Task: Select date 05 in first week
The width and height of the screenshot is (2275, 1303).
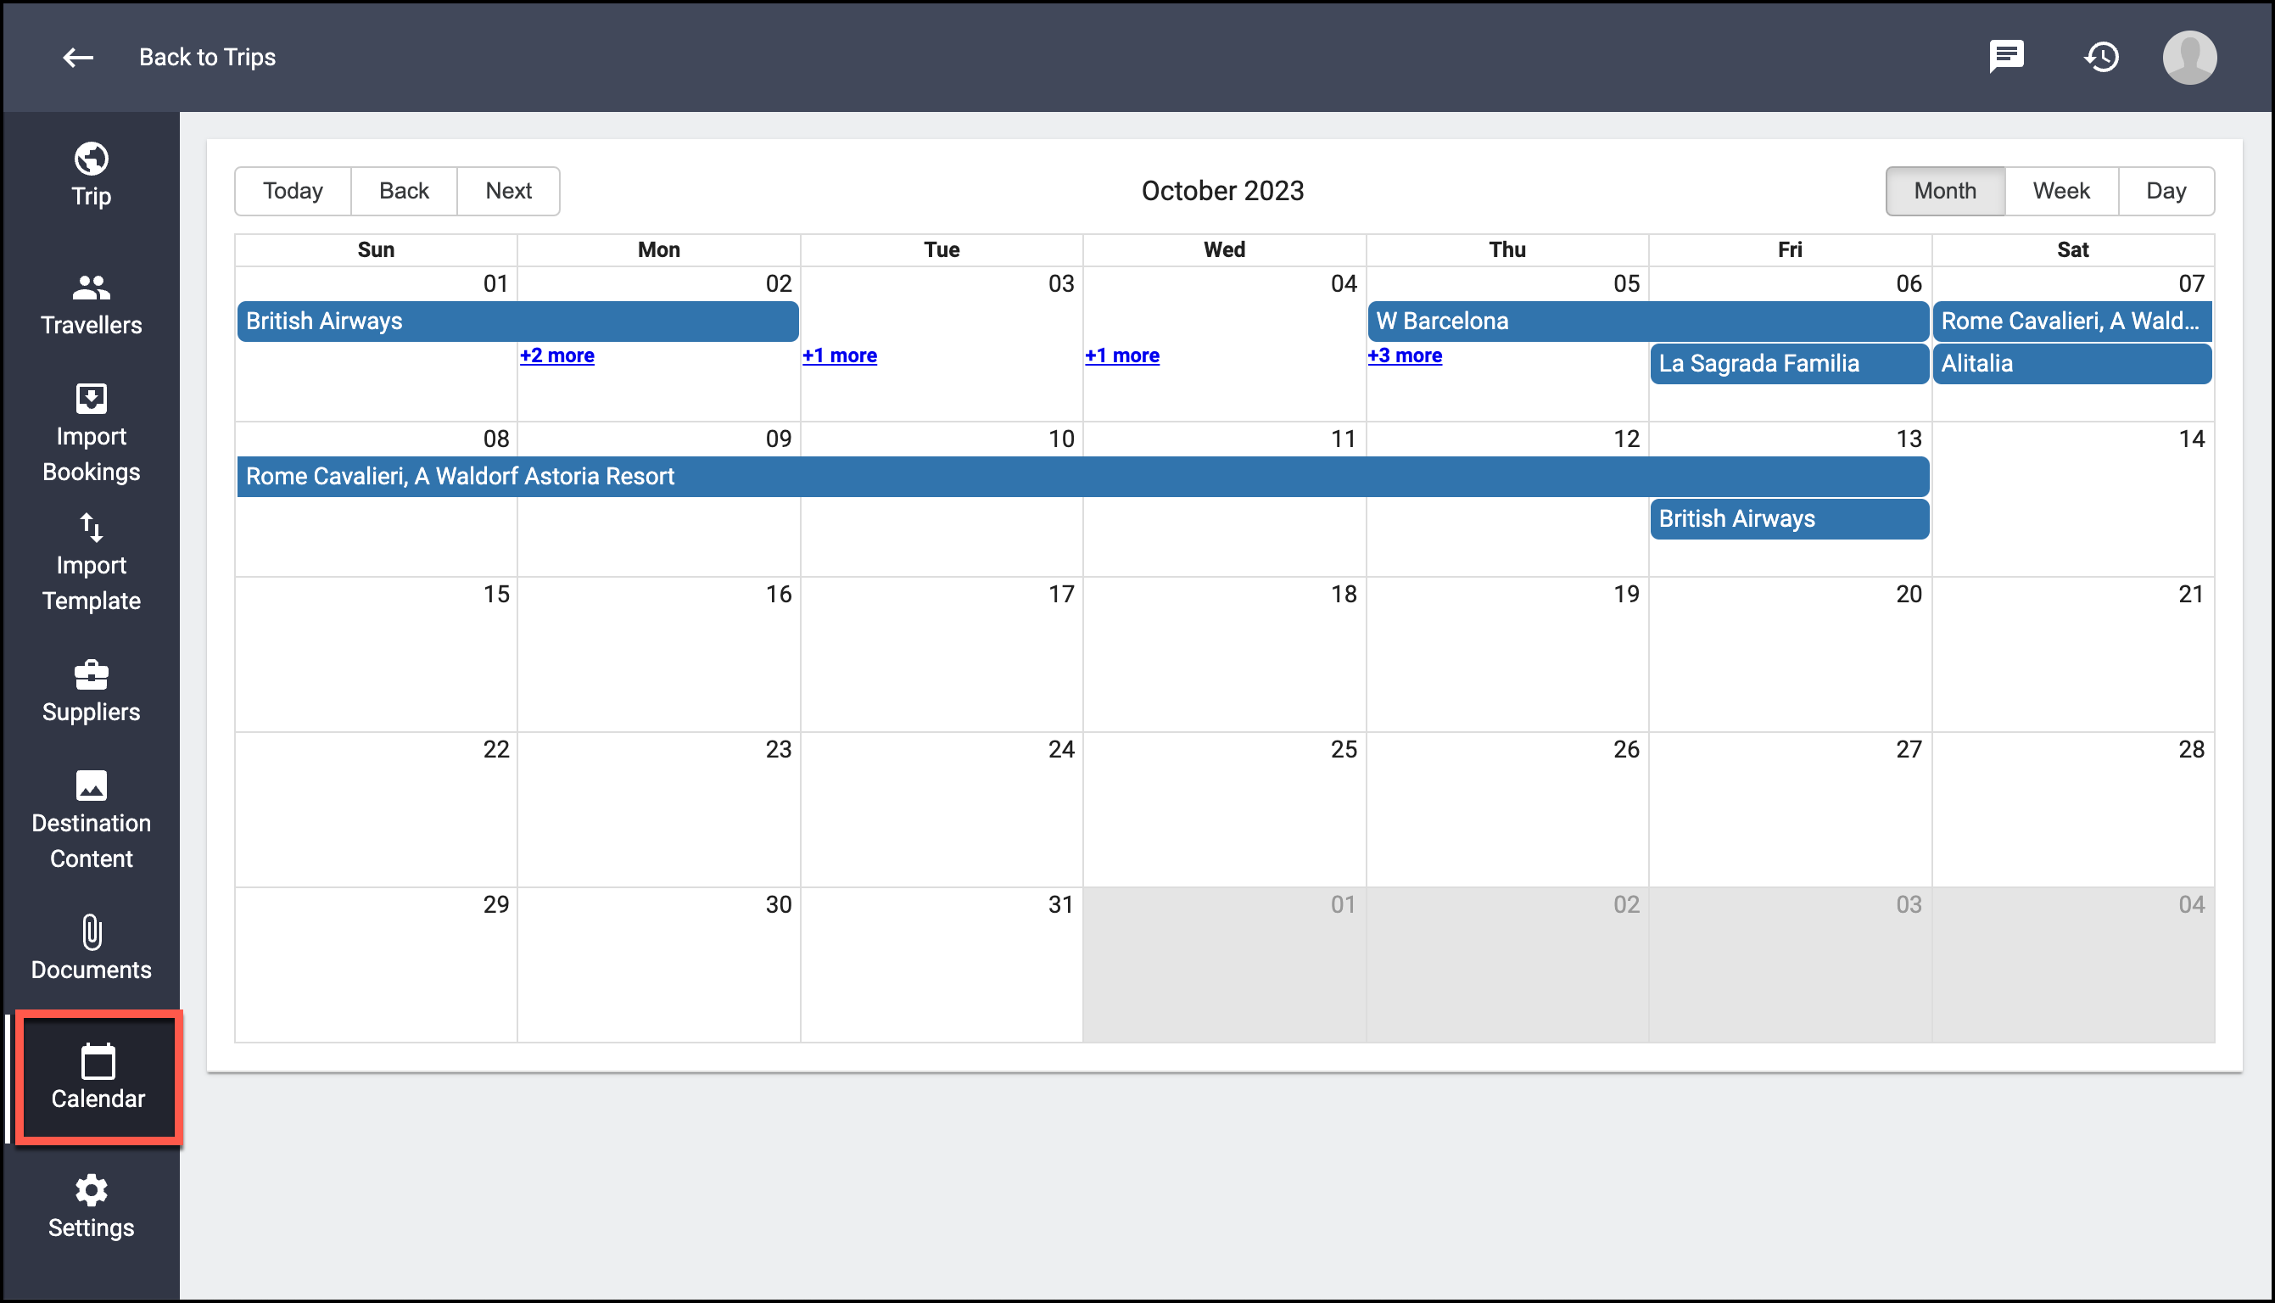Action: [1626, 283]
